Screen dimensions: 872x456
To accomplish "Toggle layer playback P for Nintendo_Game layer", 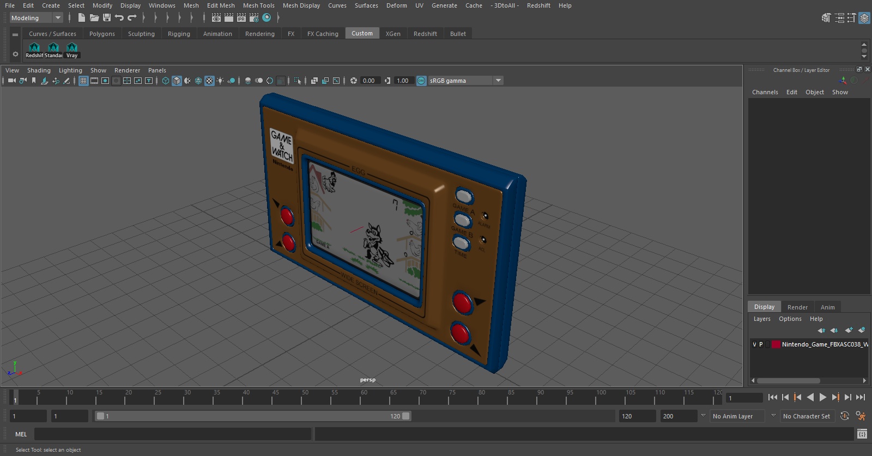I will 761,344.
